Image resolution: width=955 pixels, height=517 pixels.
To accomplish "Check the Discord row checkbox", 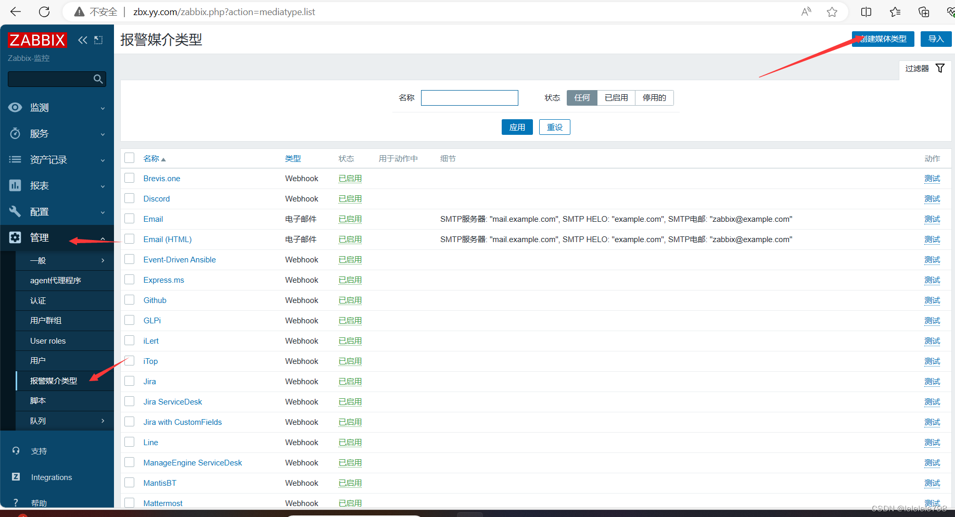I will (130, 198).
